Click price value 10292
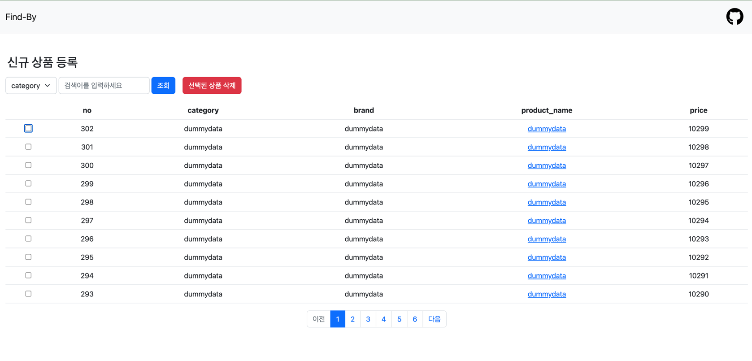Image resolution: width=752 pixels, height=361 pixels. 699,257
